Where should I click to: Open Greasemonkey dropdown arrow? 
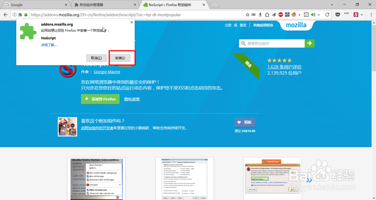300,15
